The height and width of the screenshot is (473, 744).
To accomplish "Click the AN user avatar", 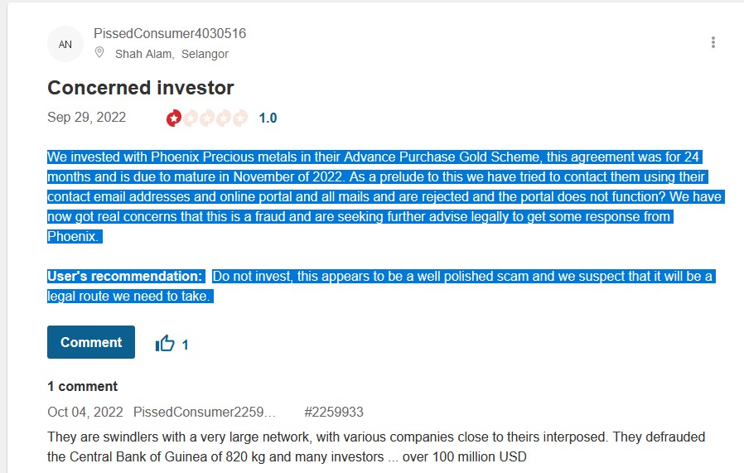I will point(65,44).
